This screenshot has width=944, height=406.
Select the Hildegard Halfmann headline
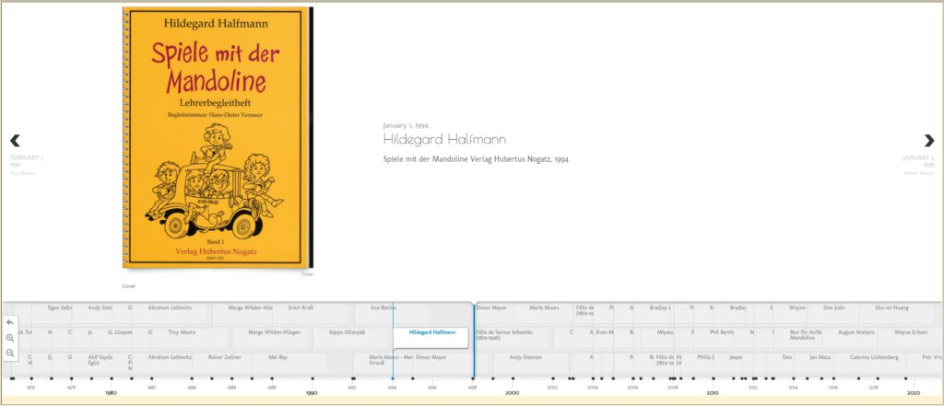click(444, 140)
